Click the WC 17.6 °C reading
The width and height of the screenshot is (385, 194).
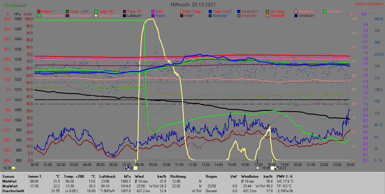coord(285,181)
